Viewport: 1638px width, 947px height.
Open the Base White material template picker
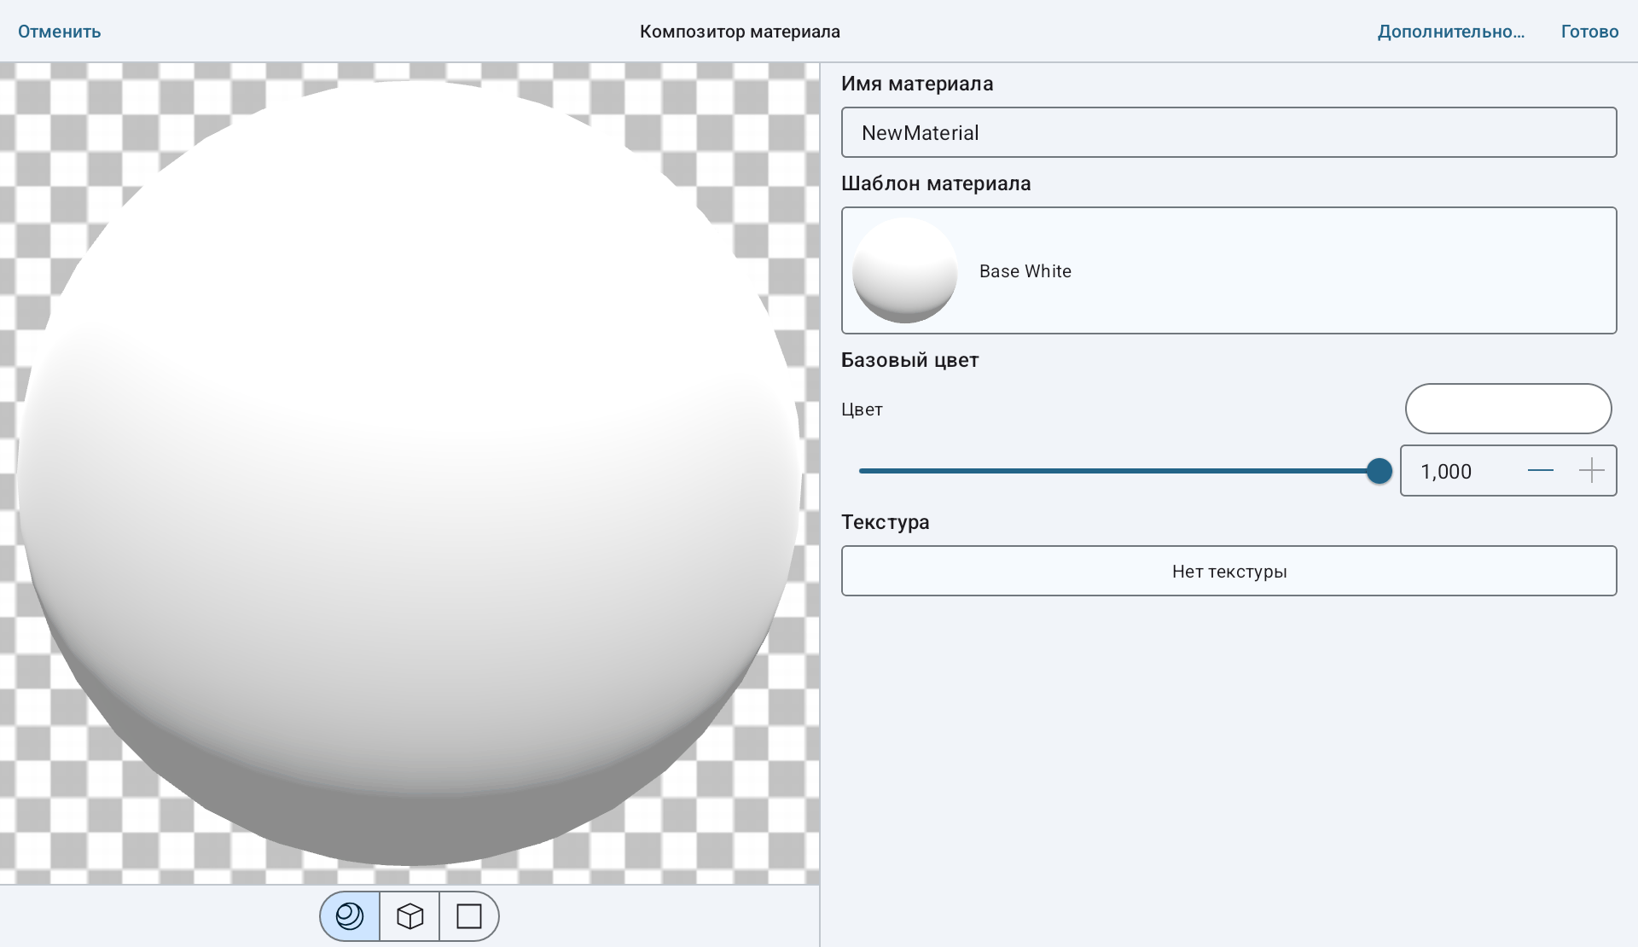[1228, 270]
